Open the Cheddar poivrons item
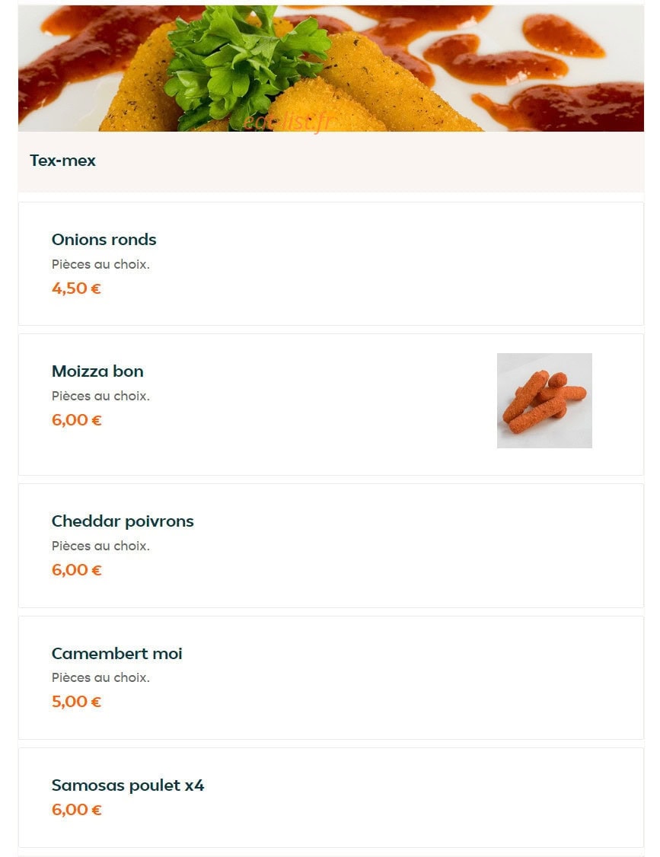Screen dimensions: 660x857 click(x=331, y=546)
